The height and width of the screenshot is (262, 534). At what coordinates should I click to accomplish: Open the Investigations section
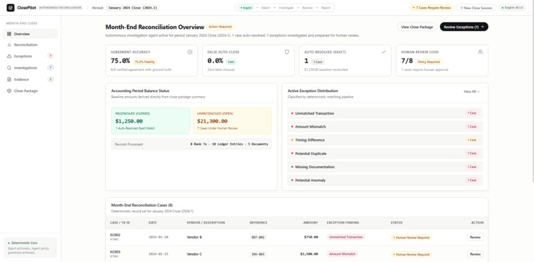click(30, 68)
